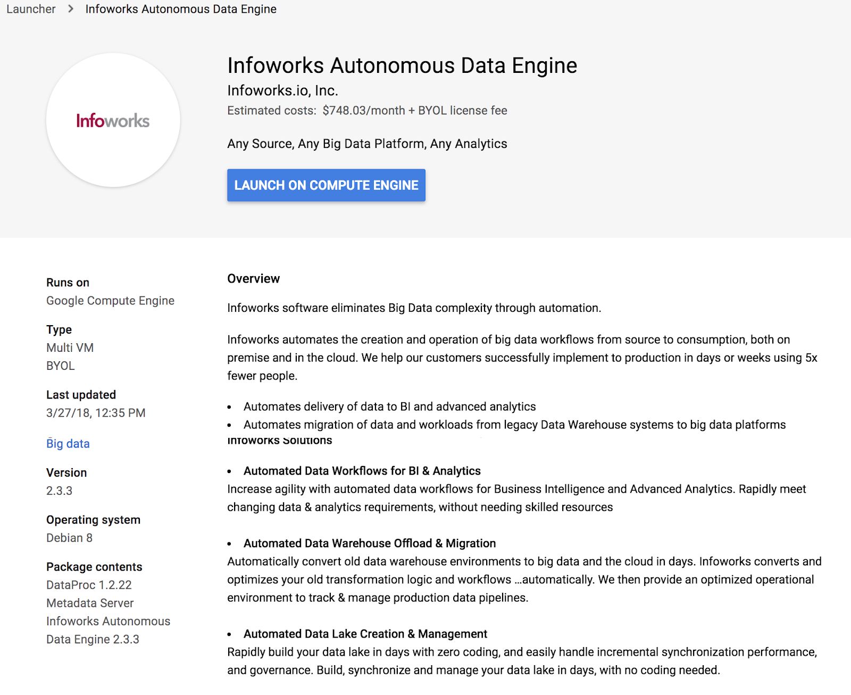Image resolution: width=851 pixels, height=695 pixels.
Task: Click Automated Data Lake Creation & Management heading
Action: click(365, 634)
